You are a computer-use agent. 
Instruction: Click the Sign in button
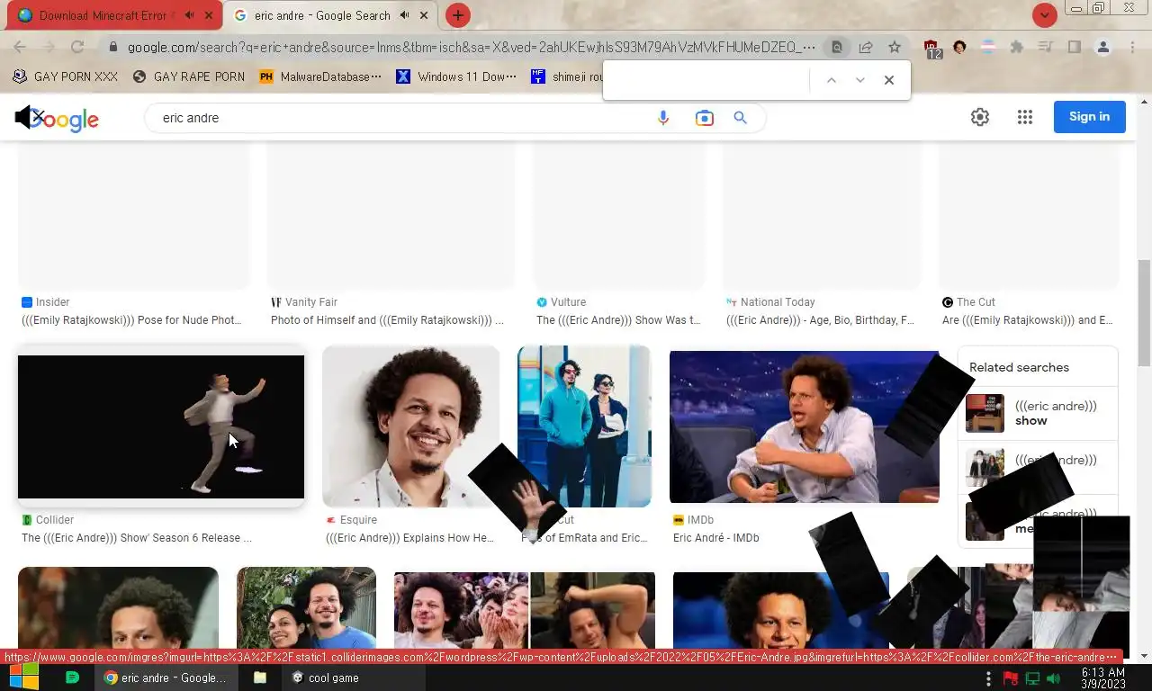(x=1089, y=117)
